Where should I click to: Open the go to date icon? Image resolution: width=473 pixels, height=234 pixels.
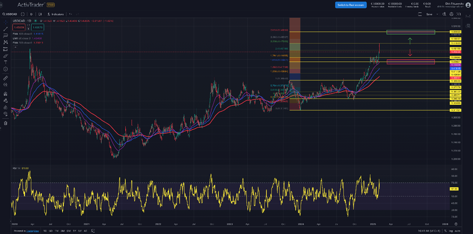pyautogui.click(x=93, y=231)
